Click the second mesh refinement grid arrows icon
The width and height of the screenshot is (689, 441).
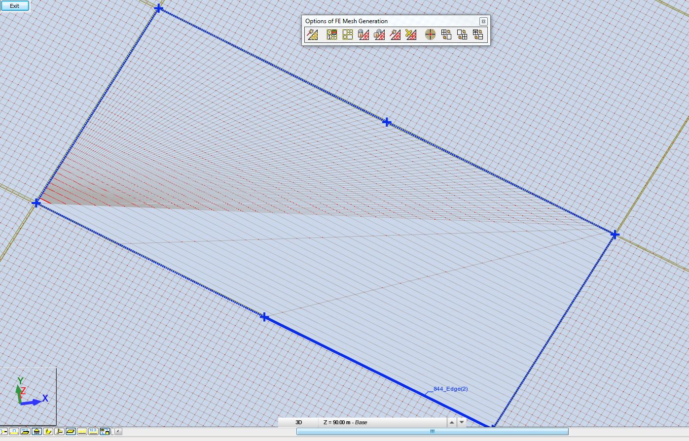(462, 34)
